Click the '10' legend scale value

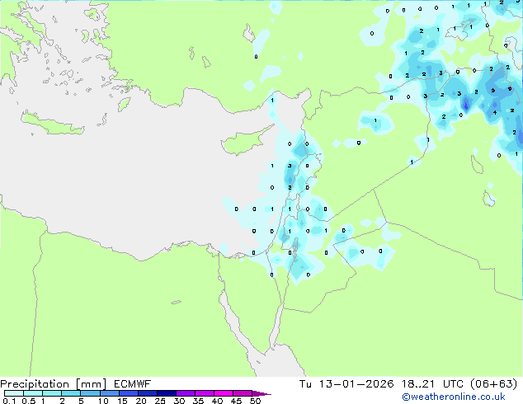pos(103,401)
